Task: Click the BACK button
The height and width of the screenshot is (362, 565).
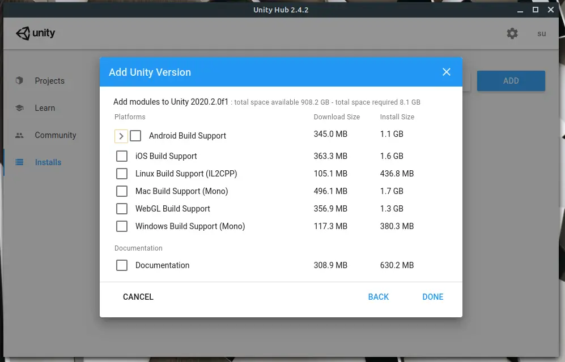Action: click(379, 297)
